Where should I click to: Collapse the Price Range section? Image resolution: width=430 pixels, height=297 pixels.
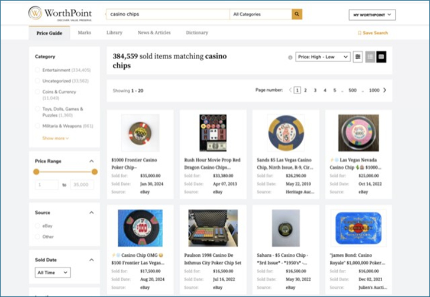(92, 161)
